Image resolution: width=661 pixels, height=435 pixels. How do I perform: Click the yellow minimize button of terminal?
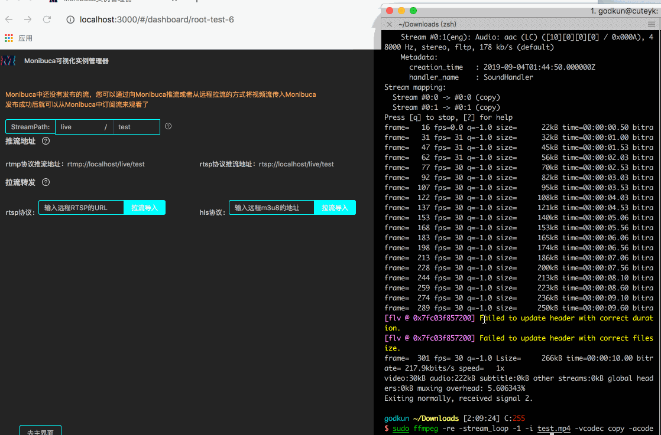pyautogui.click(x=401, y=11)
